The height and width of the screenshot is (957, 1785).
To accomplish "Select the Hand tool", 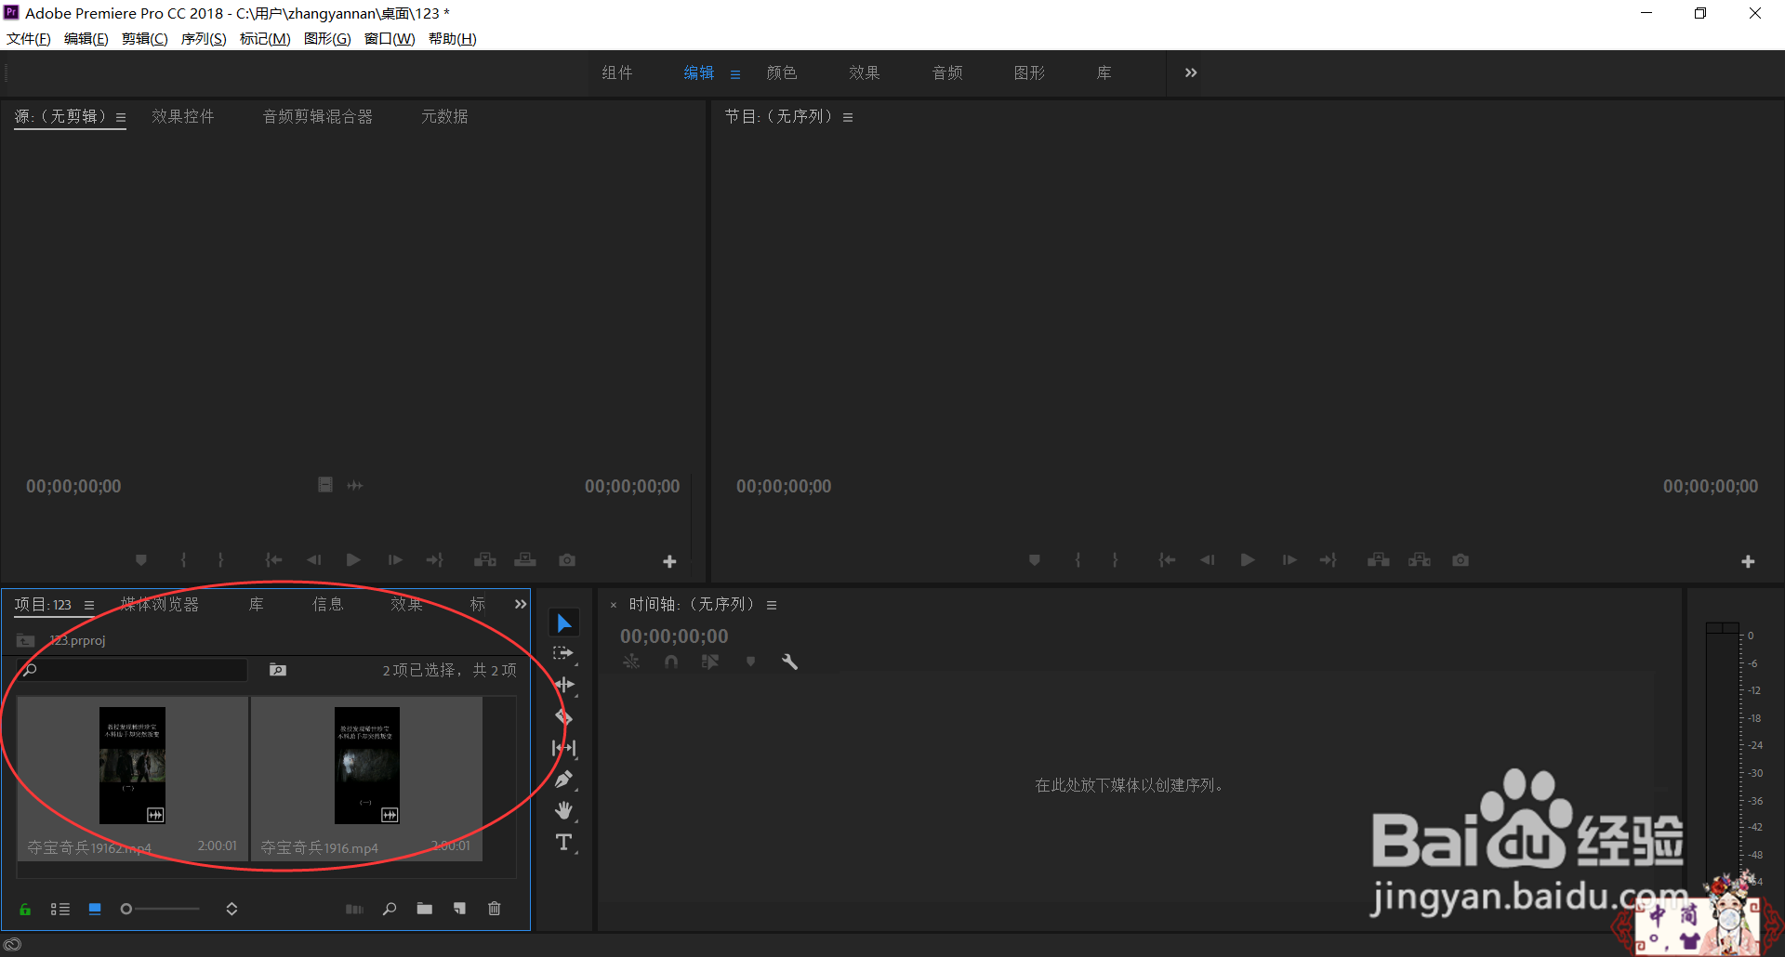I will click(x=563, y=811).
